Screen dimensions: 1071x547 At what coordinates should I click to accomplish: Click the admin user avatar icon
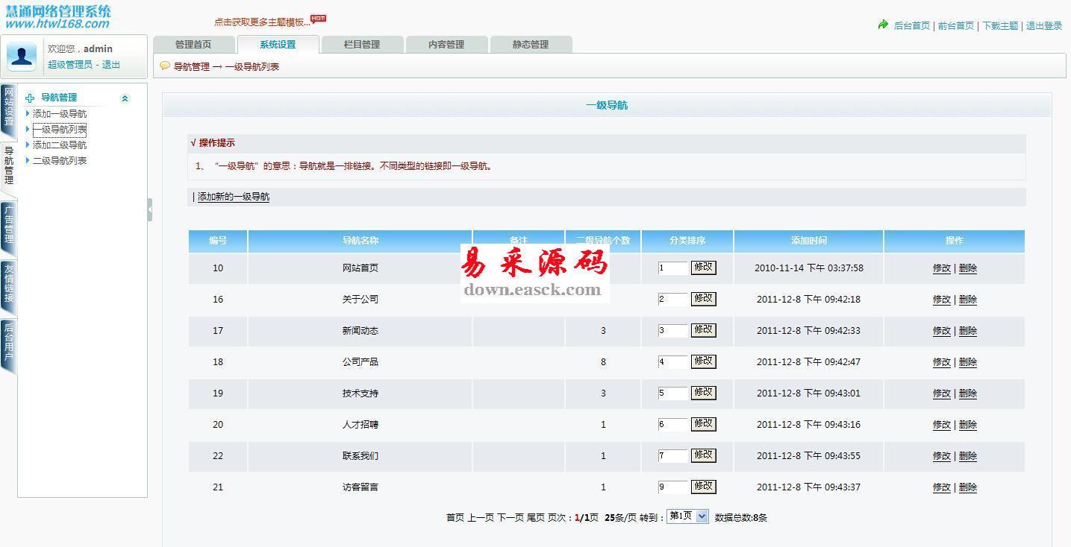point(22,57)
